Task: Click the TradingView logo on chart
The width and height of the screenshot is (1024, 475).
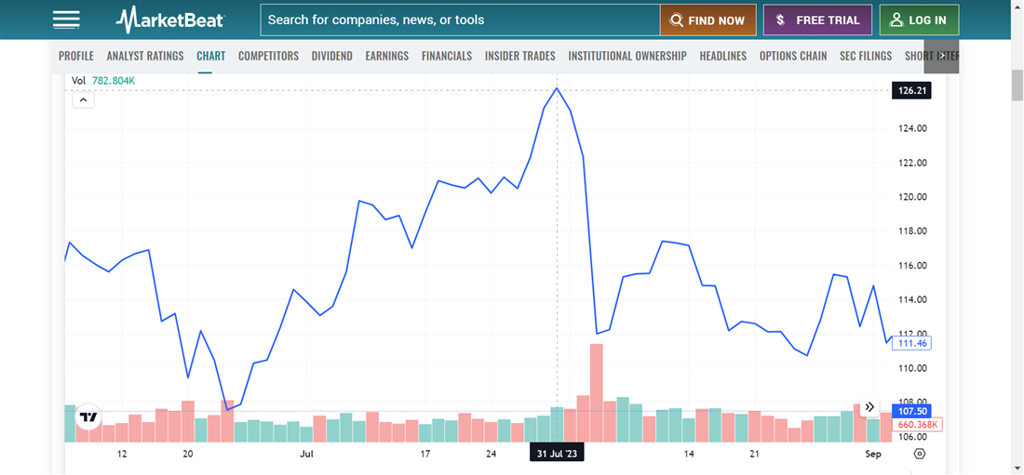Action: click(88, 418)
